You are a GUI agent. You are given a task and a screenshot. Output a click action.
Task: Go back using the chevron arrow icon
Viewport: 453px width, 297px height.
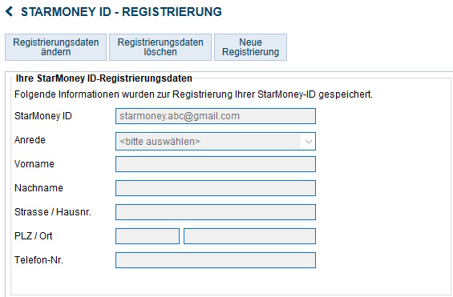9,12
